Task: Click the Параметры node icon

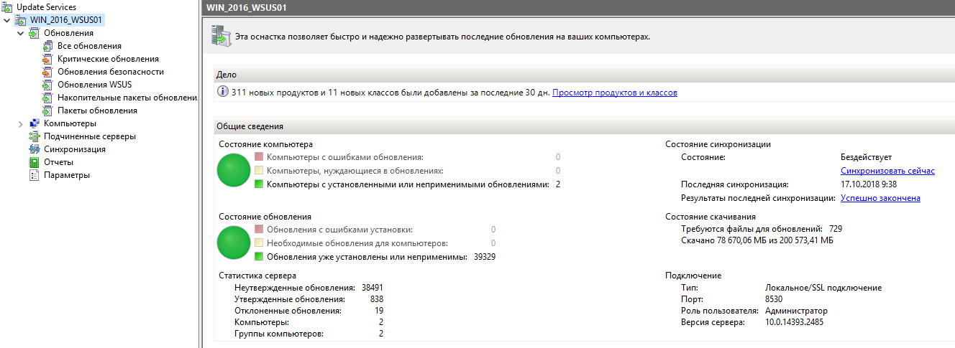Action: click(x=34, y=175)
